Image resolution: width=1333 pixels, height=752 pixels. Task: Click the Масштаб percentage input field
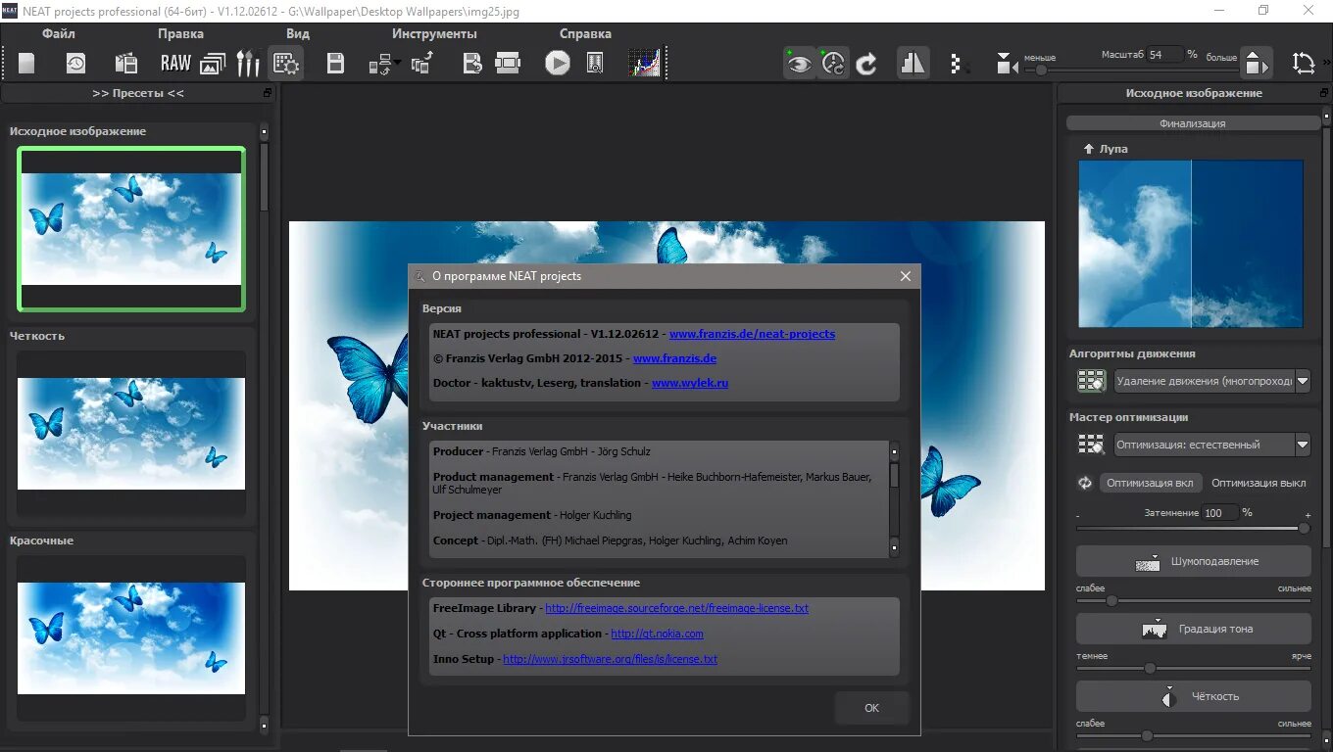[x=1163, y=55]
